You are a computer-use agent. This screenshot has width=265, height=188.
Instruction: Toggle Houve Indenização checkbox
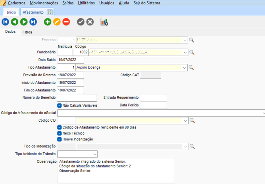59,139
